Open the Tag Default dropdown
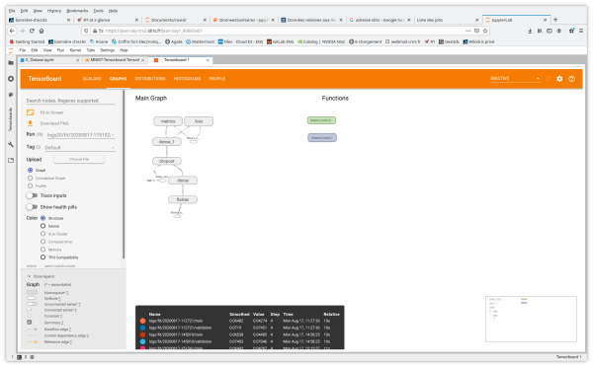The height and width of the screenshot is (367, 593). point(79,147)
